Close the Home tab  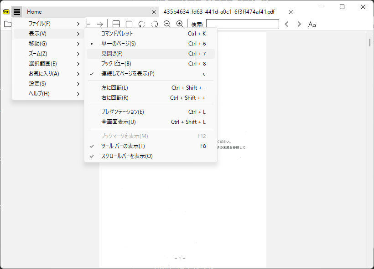pos(154,12)
